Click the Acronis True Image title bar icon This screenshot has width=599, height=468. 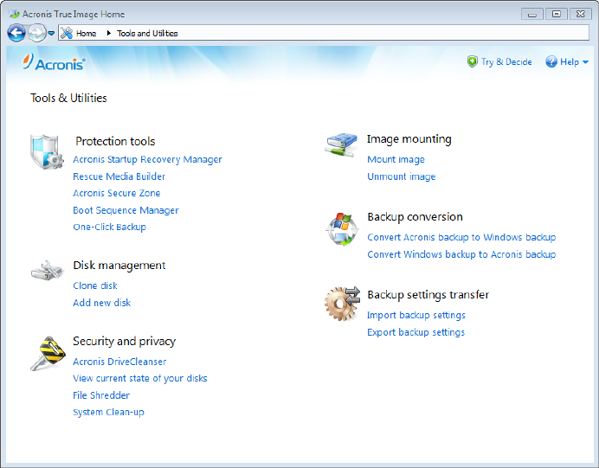coord(14,14)
